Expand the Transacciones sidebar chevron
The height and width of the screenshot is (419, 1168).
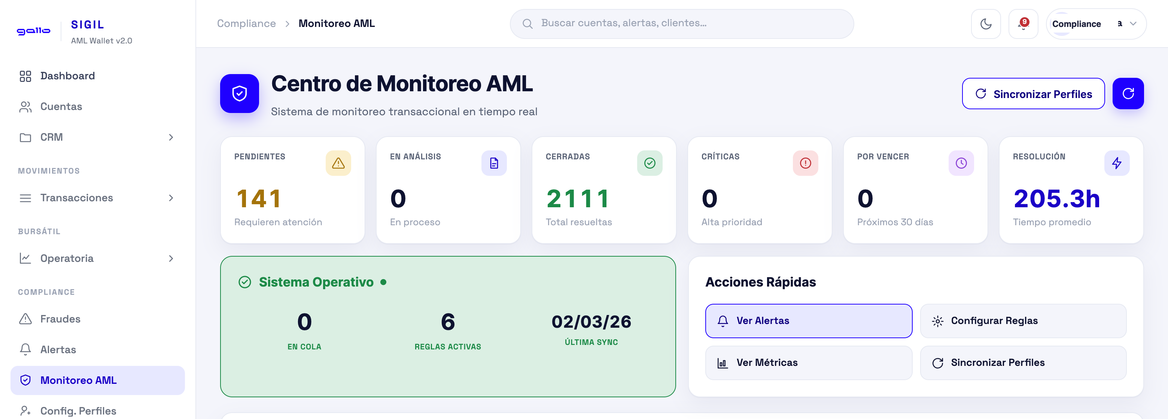[x=171, y=198]
